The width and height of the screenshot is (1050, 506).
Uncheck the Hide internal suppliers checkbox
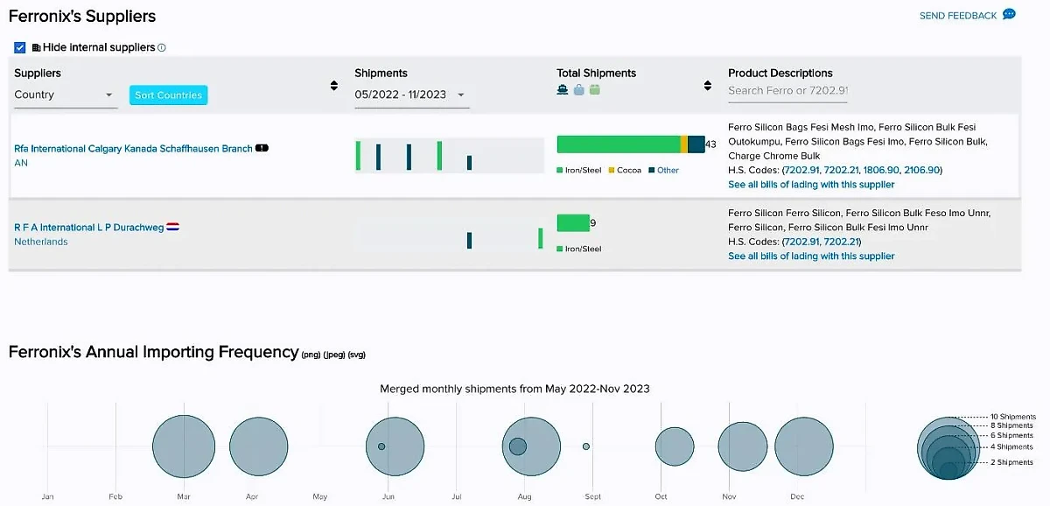(20, 47)
